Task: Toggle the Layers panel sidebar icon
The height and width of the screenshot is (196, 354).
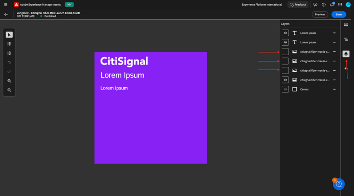Action: pos(346,54)
